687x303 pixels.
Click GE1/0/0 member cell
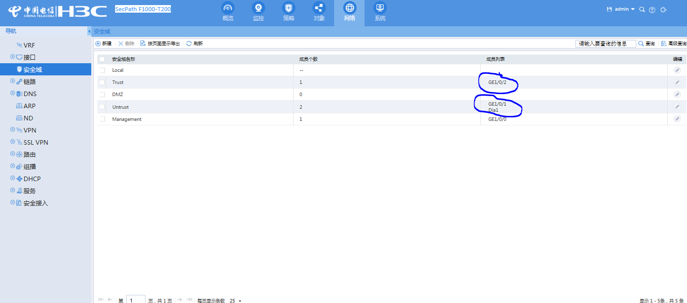tap(497, 119)
